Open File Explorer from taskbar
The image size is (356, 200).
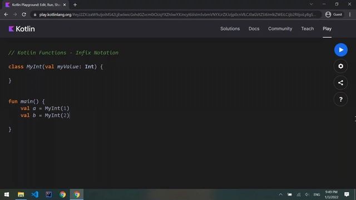coord(21,194)
